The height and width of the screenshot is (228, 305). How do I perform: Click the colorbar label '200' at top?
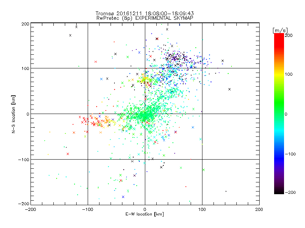tap(289, 35)
